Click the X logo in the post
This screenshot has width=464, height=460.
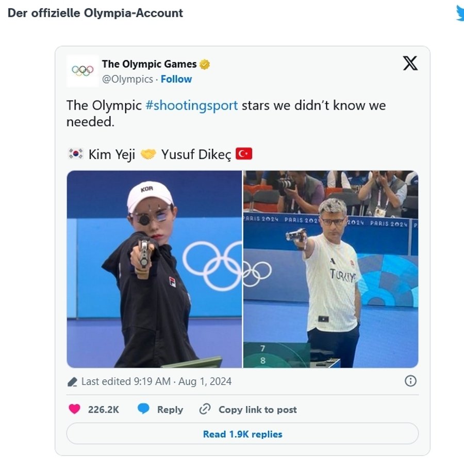pos(410,63)
